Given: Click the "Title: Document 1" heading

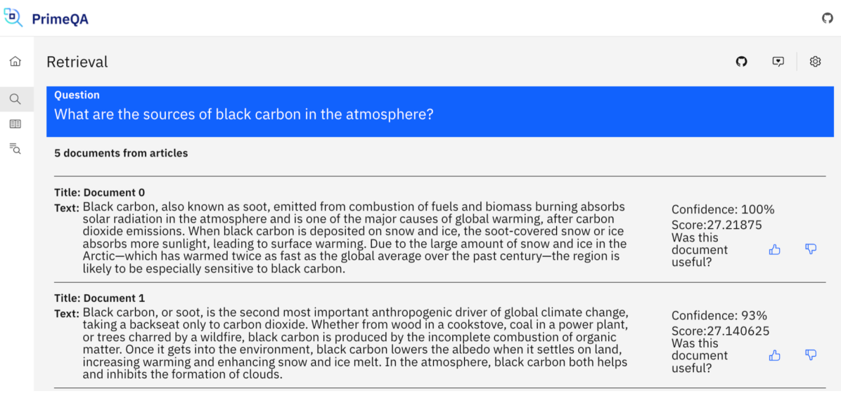Looking at the screenshot, I should 100,298.
